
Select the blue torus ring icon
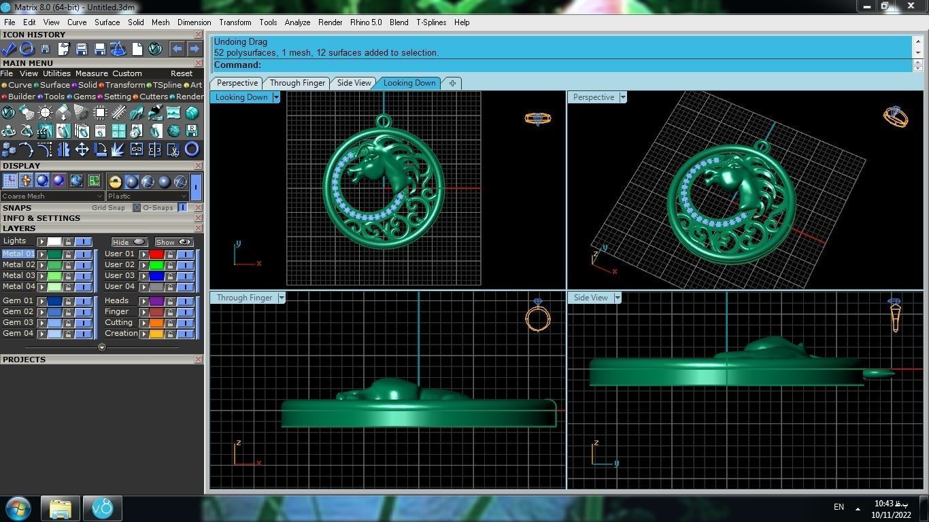coord(192,149)
